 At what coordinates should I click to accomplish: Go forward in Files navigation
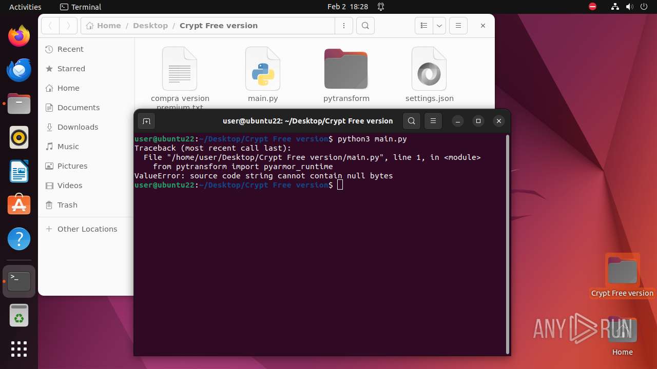click(68, 26)
